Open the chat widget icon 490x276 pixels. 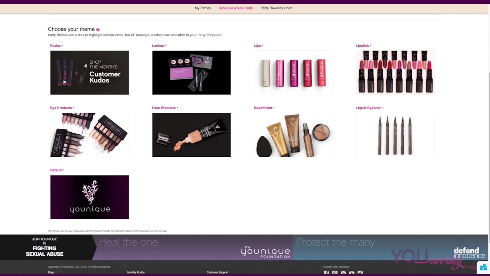(483, 267)
